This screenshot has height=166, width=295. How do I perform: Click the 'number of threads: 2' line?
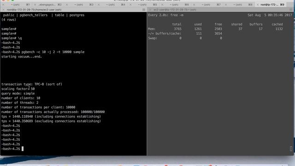(x=20, y=102)
